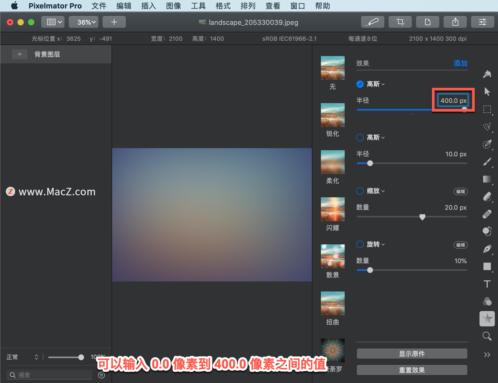Screen dimensions: 498x383
Task: Select the Repair bandage tool
Action: 487,214
